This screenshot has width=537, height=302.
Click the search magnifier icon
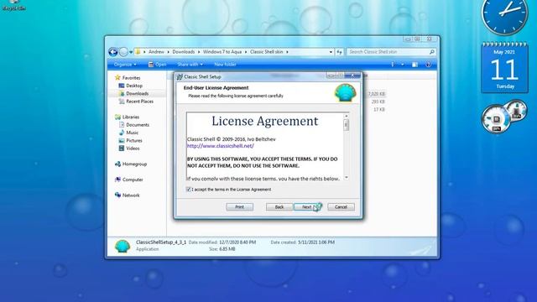point(432,52)
